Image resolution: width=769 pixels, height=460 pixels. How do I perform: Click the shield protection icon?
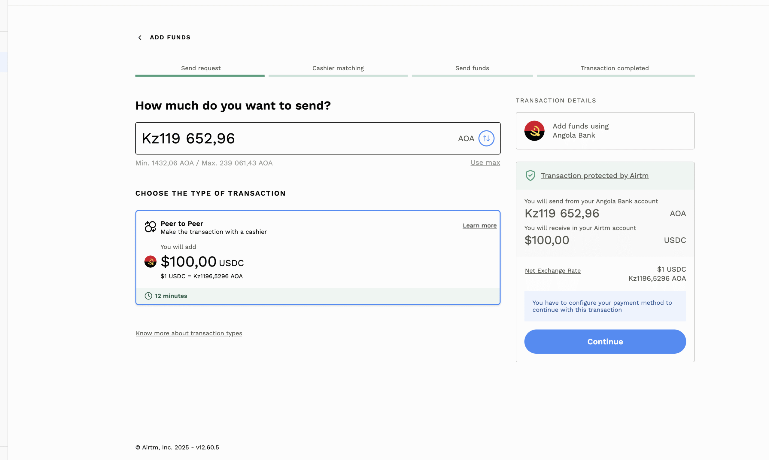click(x=530, y=175)
